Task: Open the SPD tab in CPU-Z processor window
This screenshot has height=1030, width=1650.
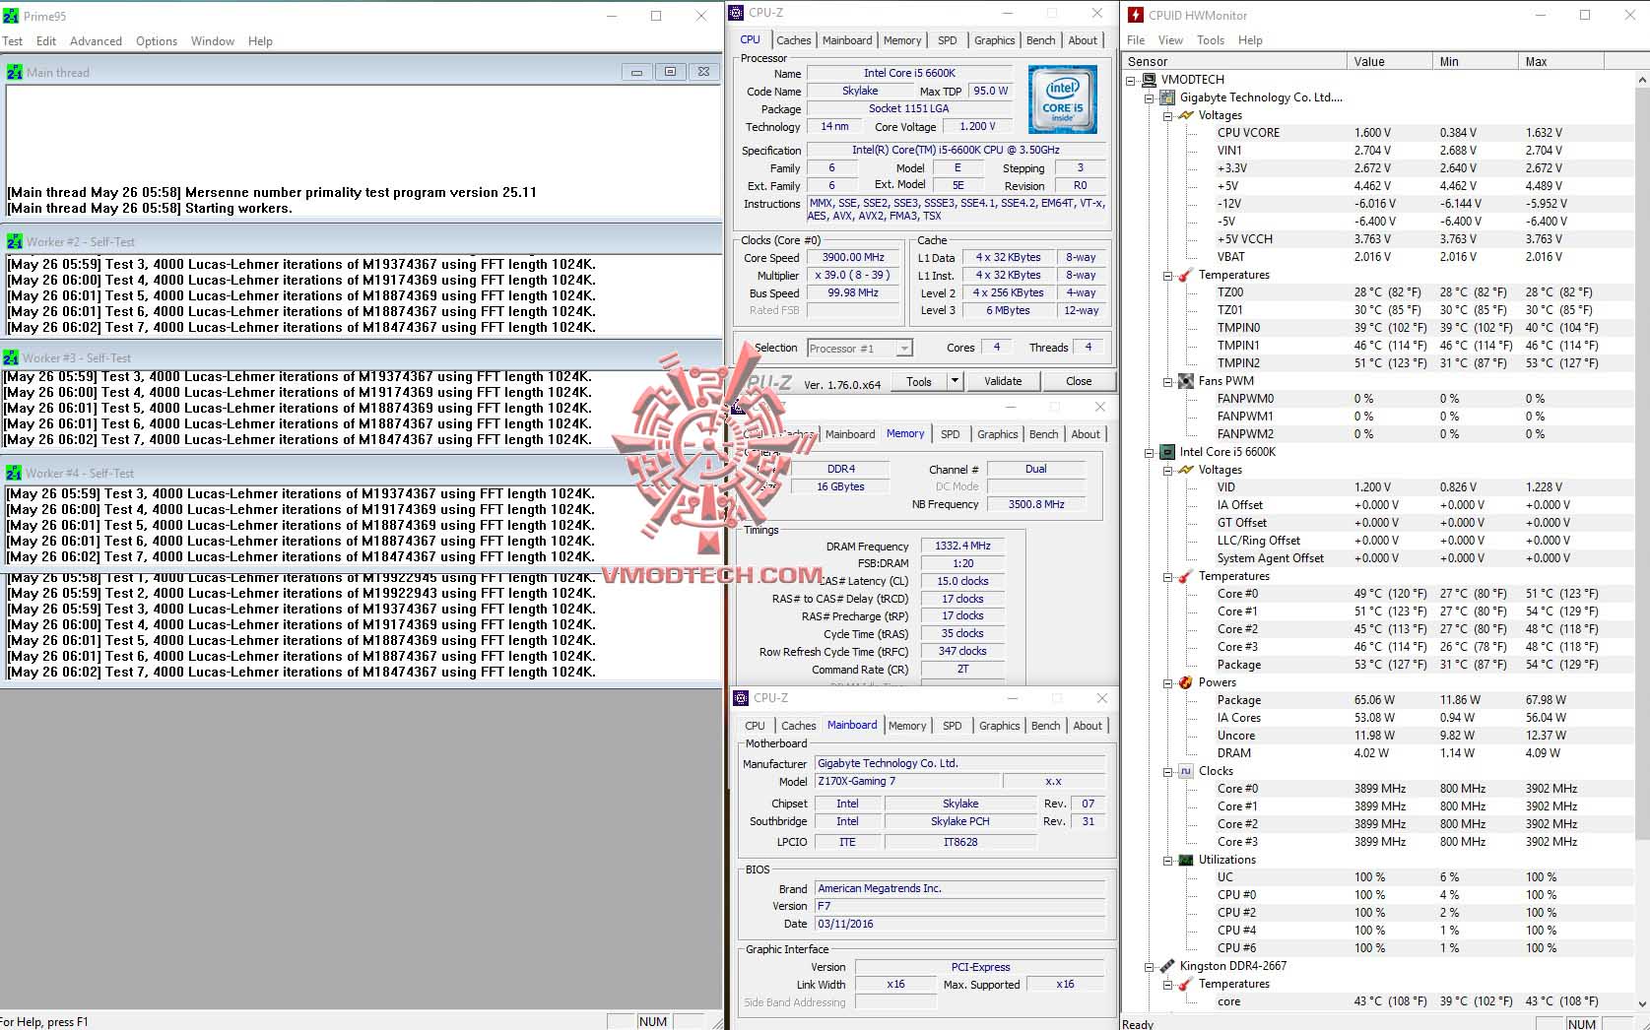Action: tap(948, 40)
